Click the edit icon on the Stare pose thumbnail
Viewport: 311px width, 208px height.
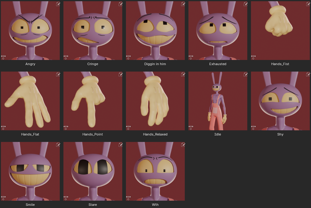tap(120, 145)
